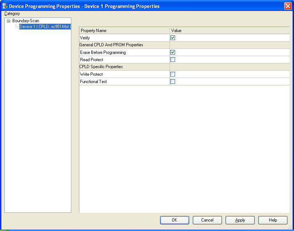This screenshot has height=231, width=294.
Task: Tick the Functional Test checkbox
Action: [x=173, y=82]
